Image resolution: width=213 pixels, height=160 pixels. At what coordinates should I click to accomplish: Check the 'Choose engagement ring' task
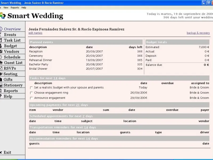(31, 93)
